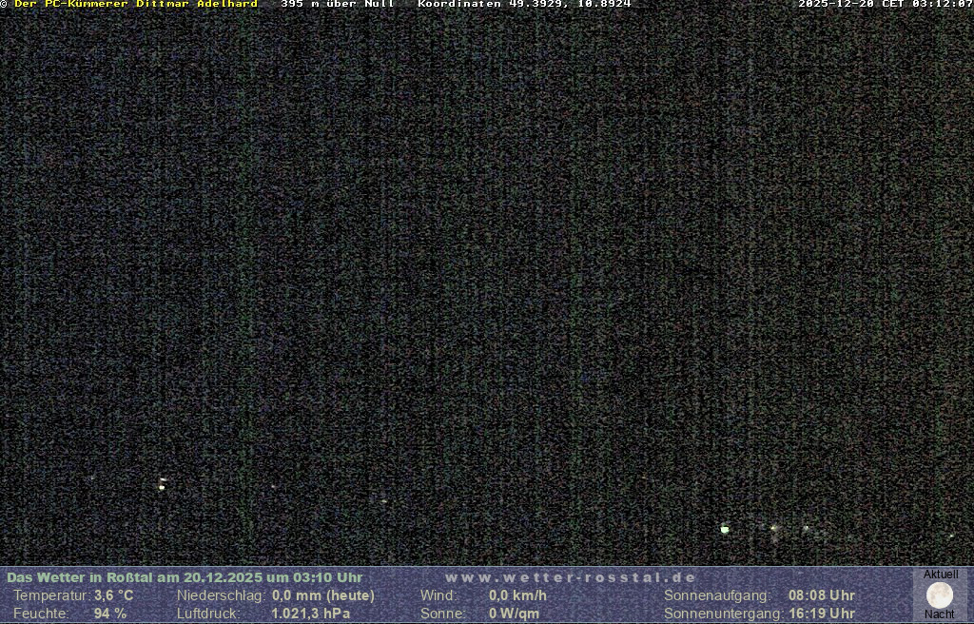Click the 'Nacht' label below the moon

[940, 614]
